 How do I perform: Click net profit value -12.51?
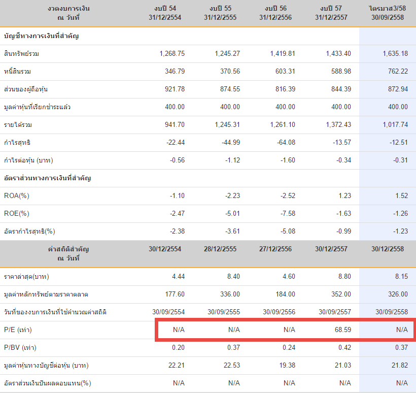[x=398, y=143]
